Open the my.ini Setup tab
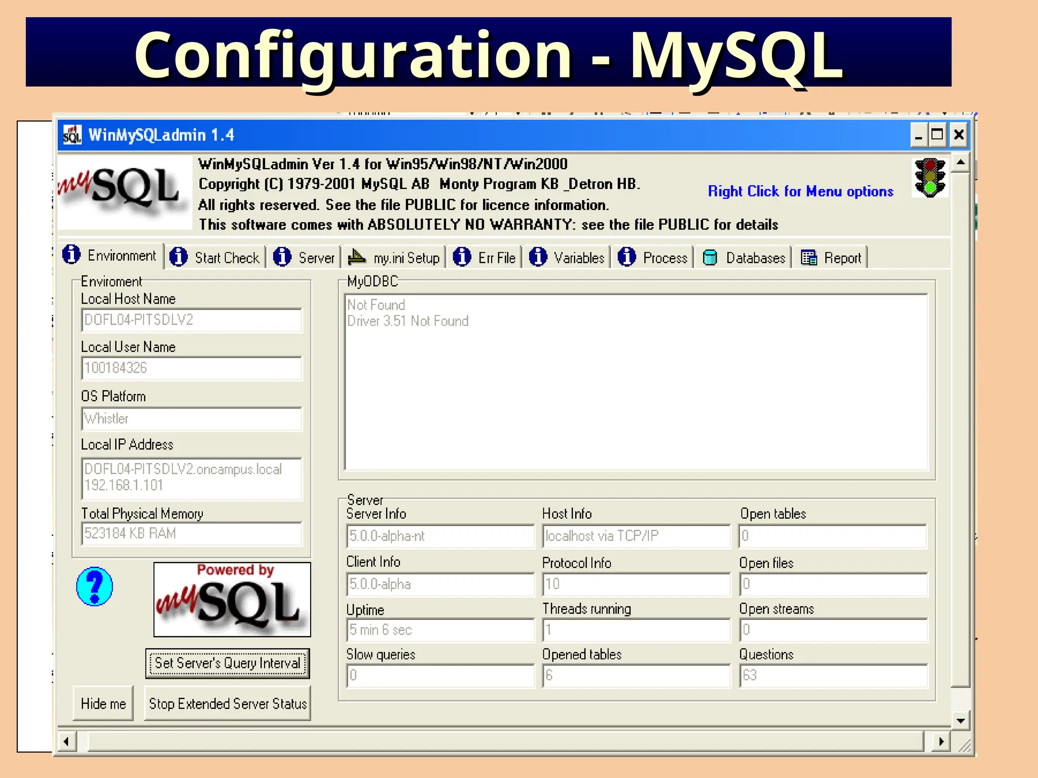Image resolution: width=1038 pixels, height=778 pixels. (x=394, y=257)
